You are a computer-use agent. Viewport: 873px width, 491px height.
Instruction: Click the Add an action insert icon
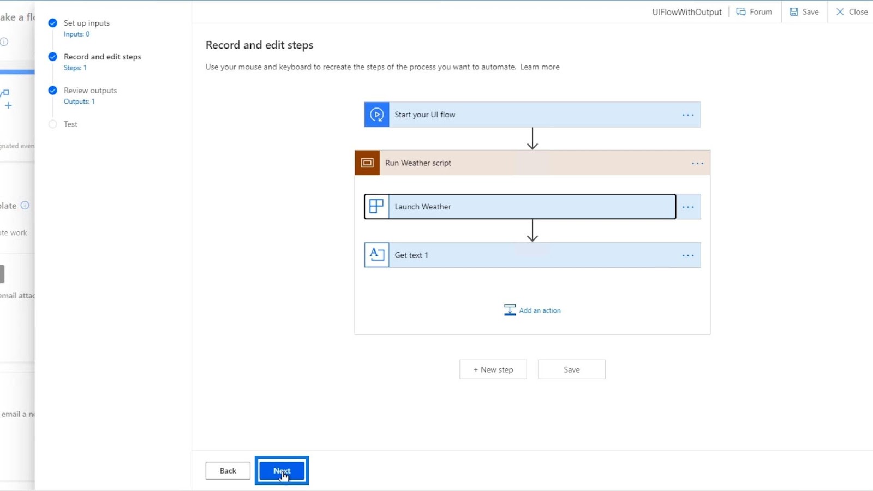510,310
